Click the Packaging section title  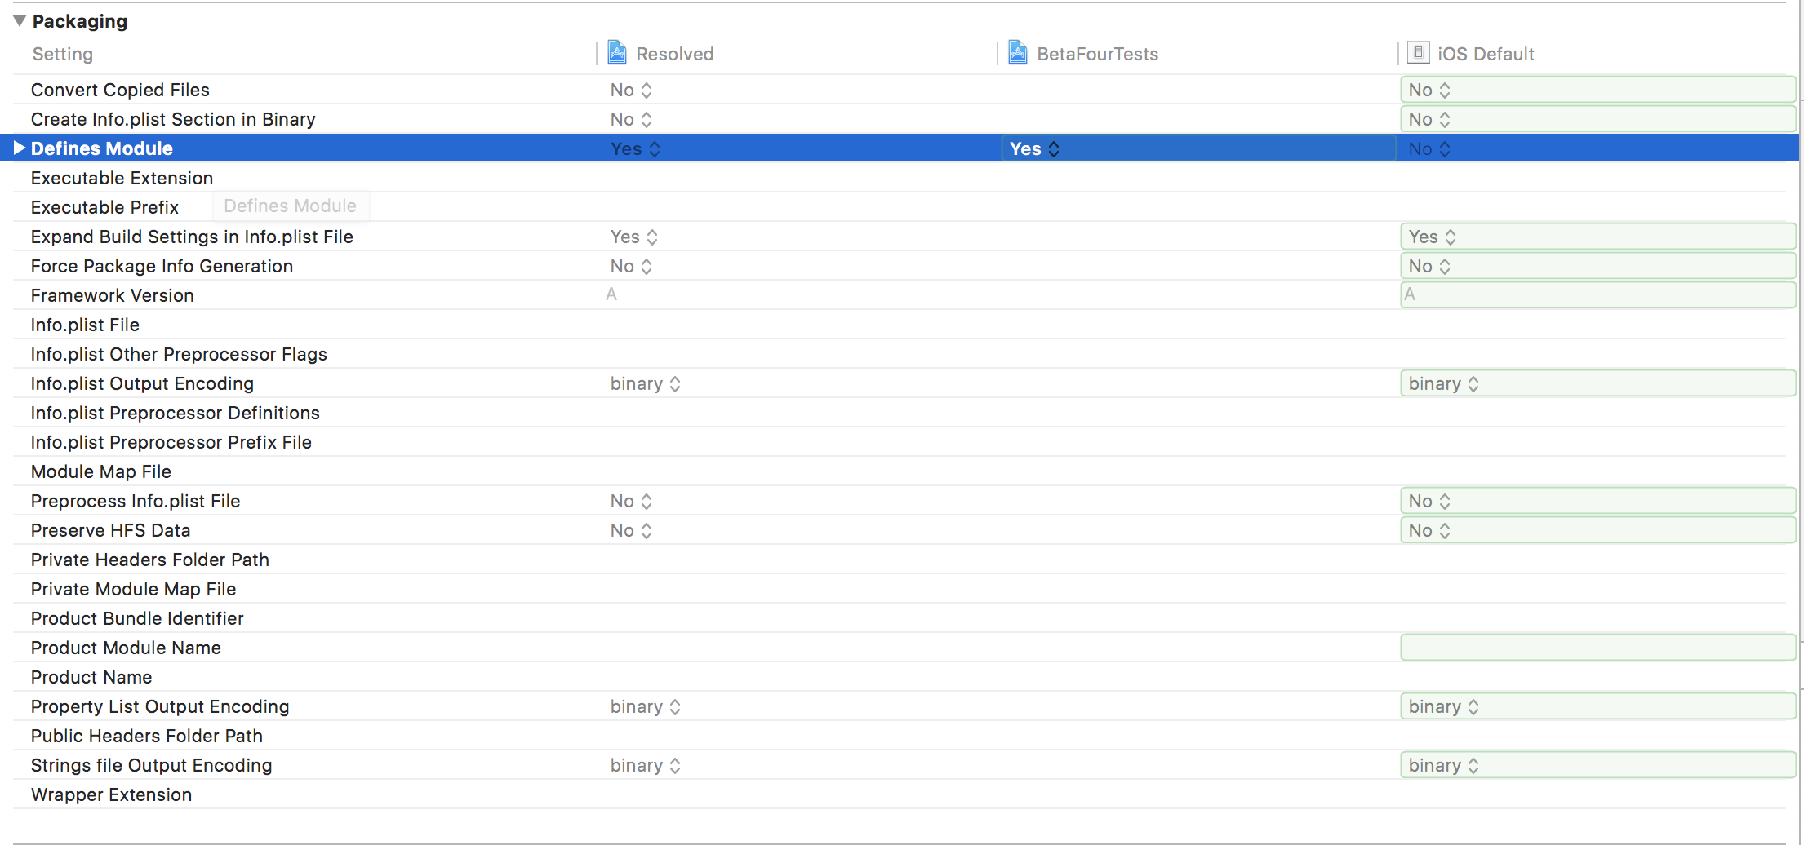(x=80, y=21)
